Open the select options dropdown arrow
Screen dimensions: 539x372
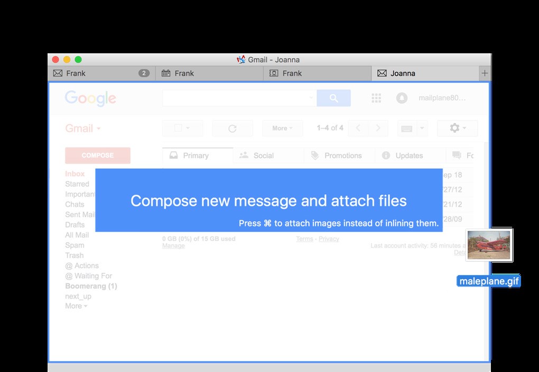pos(188,128)
